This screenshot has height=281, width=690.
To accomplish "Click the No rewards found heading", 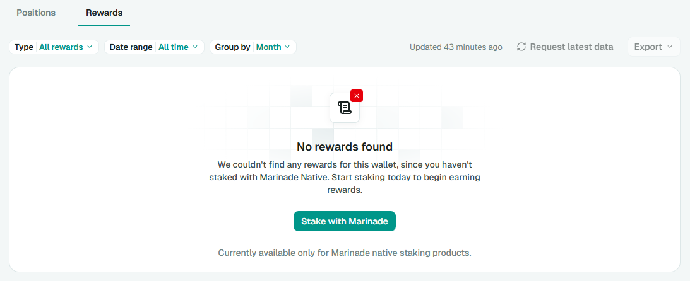I will pyautogui.click(x=345, y=147).
